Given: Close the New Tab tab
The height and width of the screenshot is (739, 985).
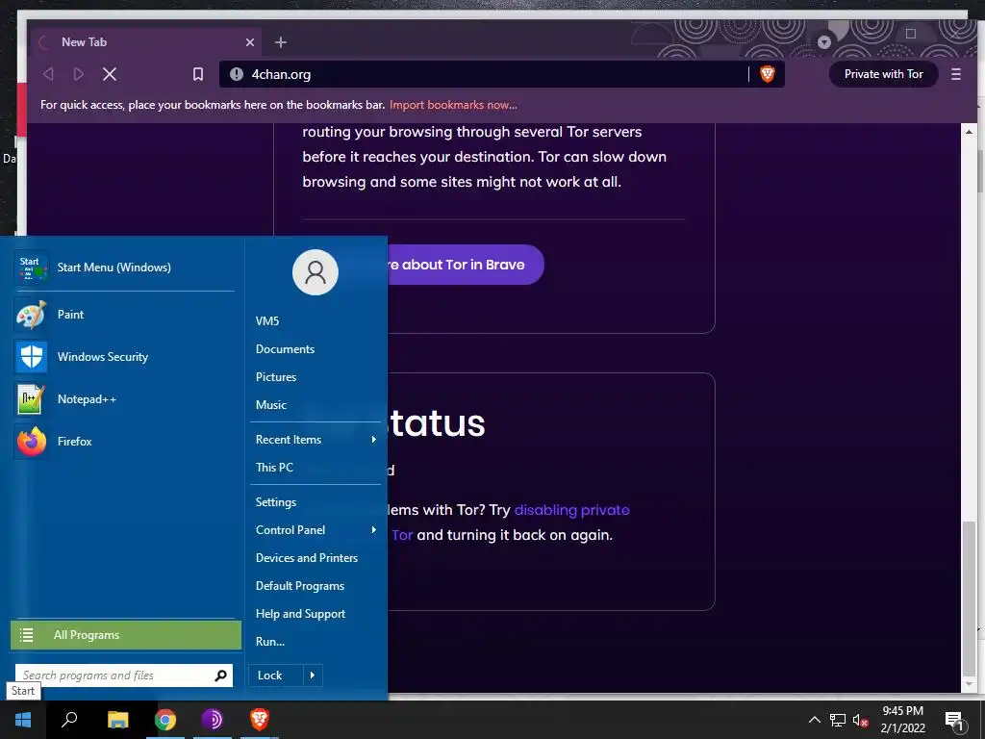Looking at the screenshot, I should (x=250, y=42).
